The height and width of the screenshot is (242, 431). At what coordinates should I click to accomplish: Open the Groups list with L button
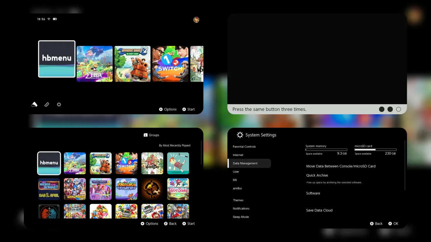152,135
